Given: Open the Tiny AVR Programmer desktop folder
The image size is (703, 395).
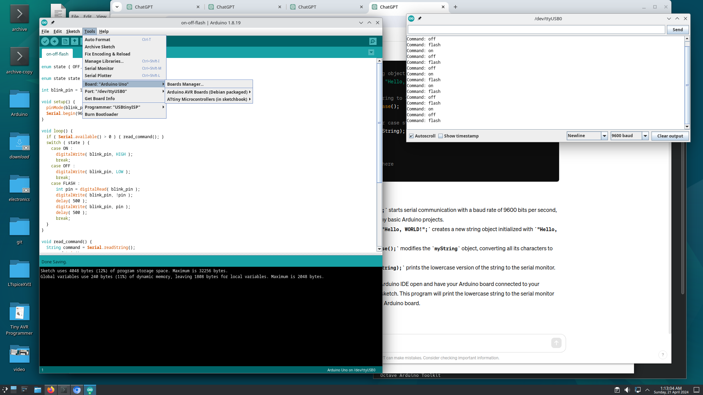Looking at the screenshot, I should [x=20, y=318].
